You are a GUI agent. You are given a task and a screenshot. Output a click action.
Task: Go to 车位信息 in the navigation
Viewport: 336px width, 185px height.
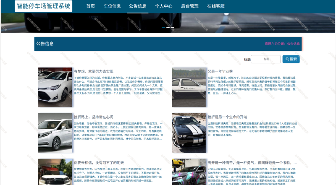coord(112,6)
